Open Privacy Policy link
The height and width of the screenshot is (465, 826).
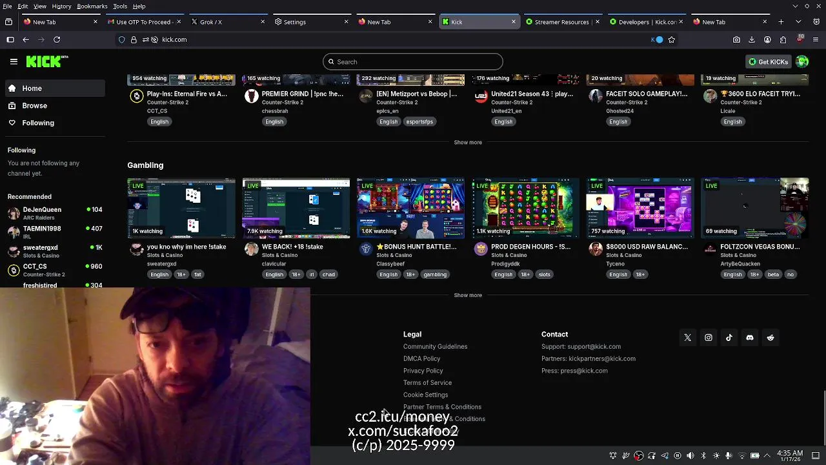(x=423, y=371)
